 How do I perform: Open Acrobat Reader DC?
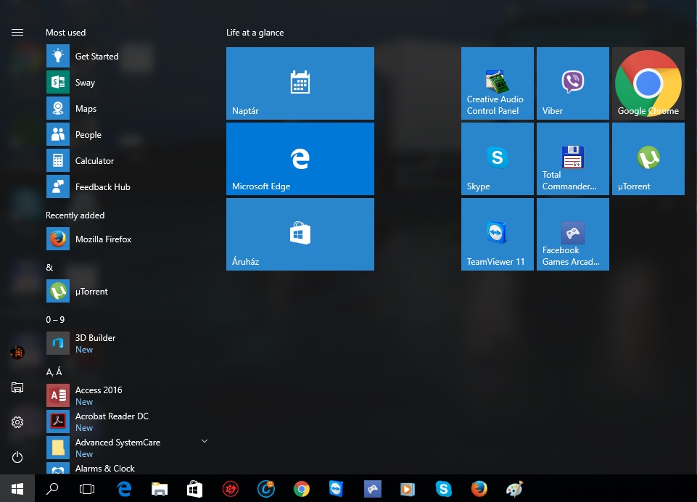[127, 422]
